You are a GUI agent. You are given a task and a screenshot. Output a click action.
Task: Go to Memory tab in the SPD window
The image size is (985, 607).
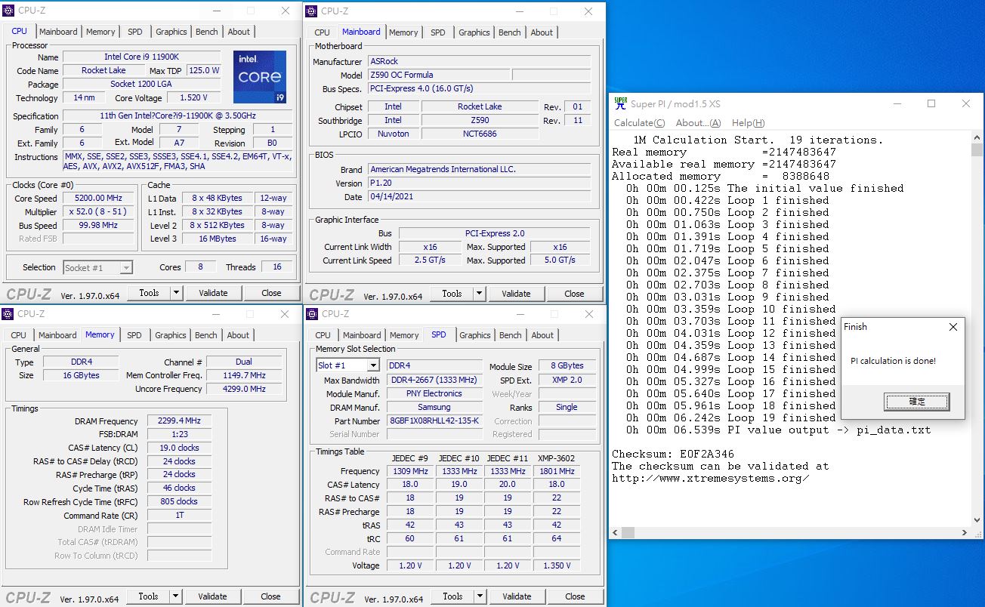(x=404, y=335)
